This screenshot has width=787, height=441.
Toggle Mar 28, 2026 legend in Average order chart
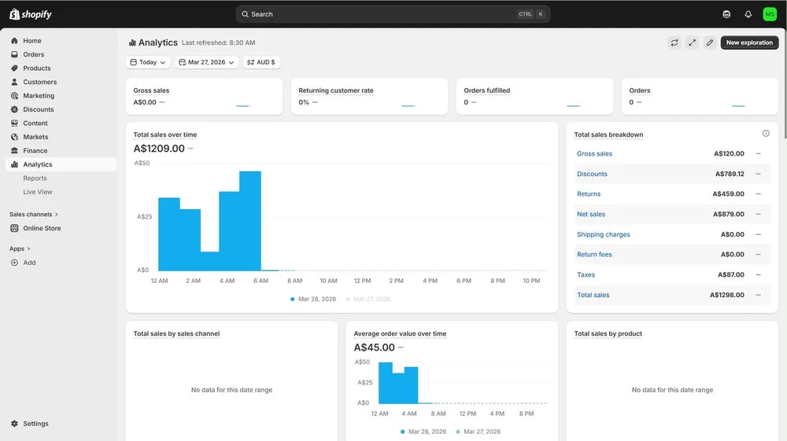[423, 432]
